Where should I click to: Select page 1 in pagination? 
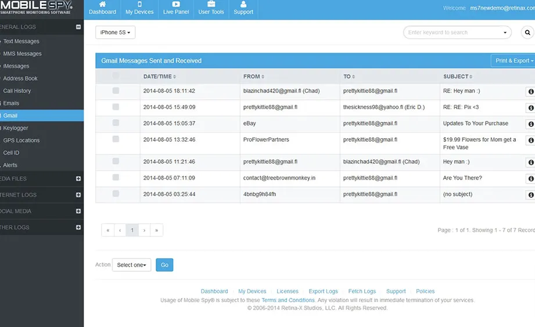(x=132, y=230)
